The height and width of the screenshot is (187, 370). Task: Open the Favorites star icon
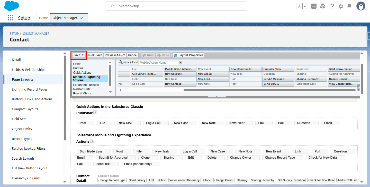(x=299, y=6)
